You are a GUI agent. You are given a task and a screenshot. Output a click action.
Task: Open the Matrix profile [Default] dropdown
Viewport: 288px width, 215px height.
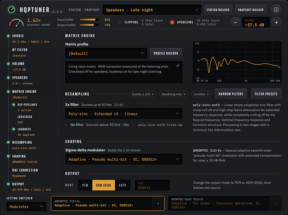[x=106, y=53]
